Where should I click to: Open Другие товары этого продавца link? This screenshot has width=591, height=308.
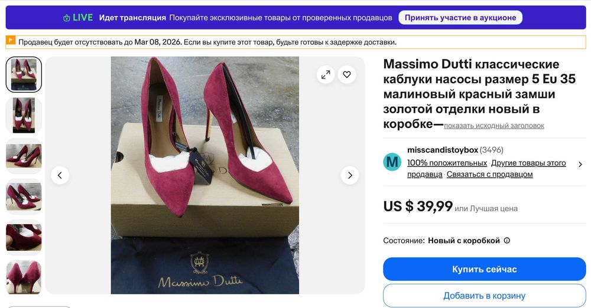(528, 163)
